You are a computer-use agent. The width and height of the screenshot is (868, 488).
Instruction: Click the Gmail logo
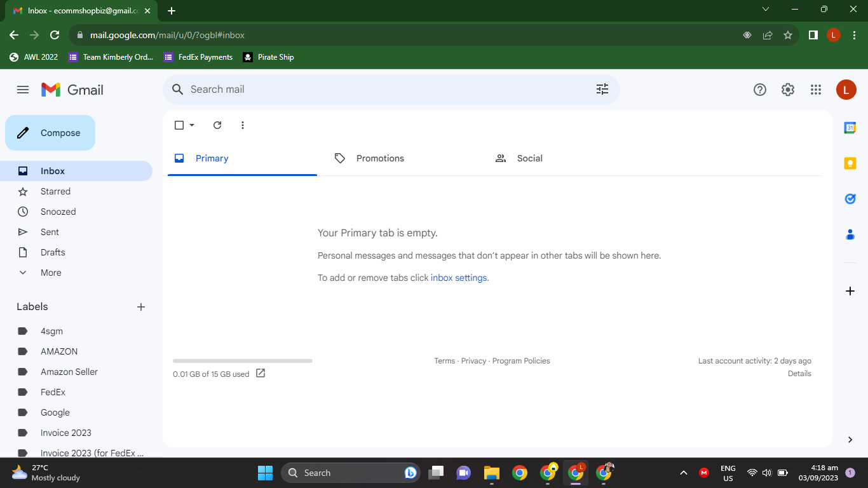coord(72,90)
